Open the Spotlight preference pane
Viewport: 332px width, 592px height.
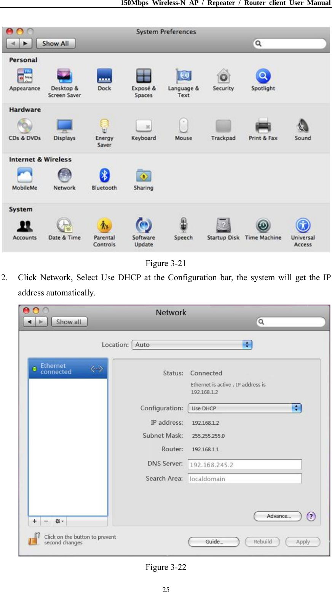click(x=263, y=77)
